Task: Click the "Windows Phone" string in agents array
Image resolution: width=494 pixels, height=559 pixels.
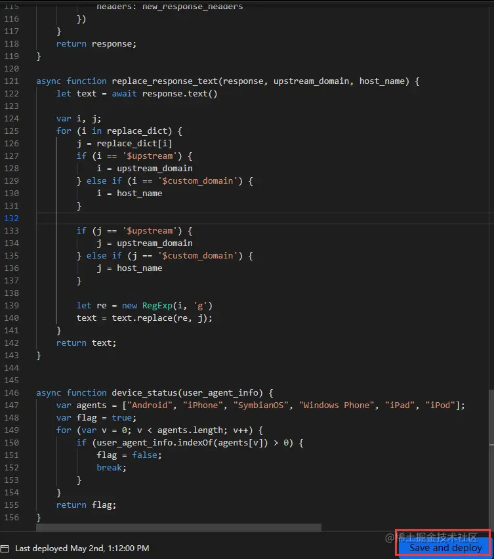Action: pos(337,405)
